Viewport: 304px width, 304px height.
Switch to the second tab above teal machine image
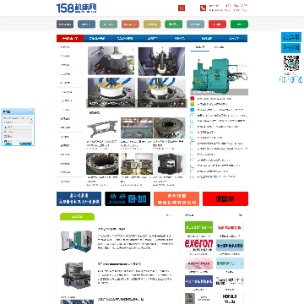pyautogui.click(x=219, y=47)
